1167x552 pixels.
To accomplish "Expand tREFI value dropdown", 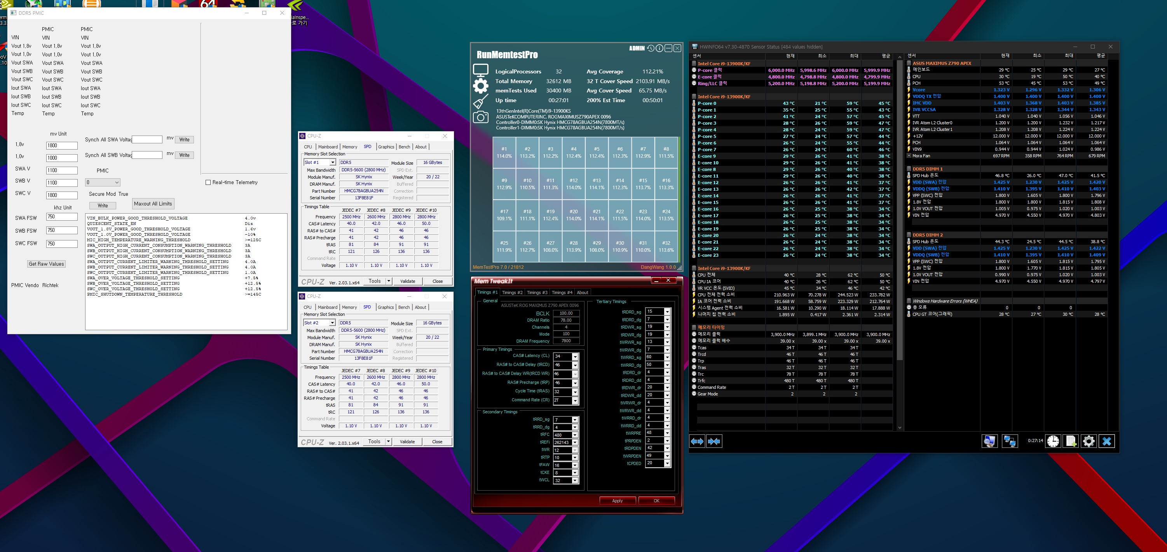I will 575,442.
